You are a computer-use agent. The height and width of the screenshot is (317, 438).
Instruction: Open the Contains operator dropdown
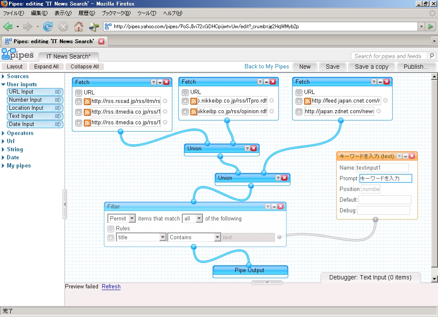[x=194, y=238]
